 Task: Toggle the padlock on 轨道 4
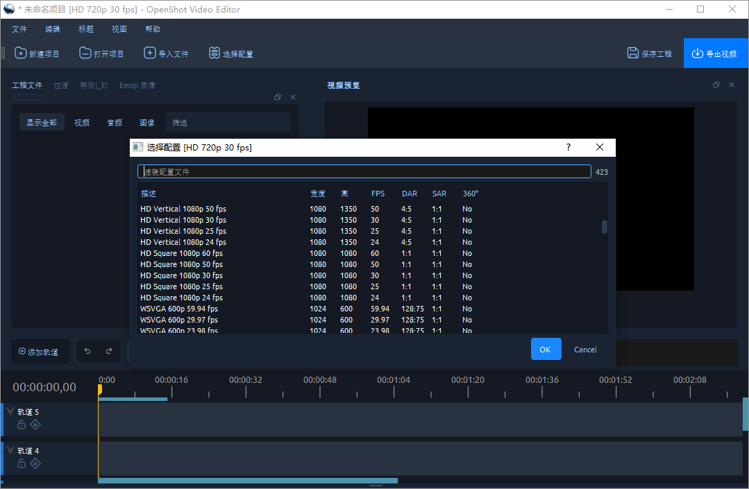click(21, 463)
